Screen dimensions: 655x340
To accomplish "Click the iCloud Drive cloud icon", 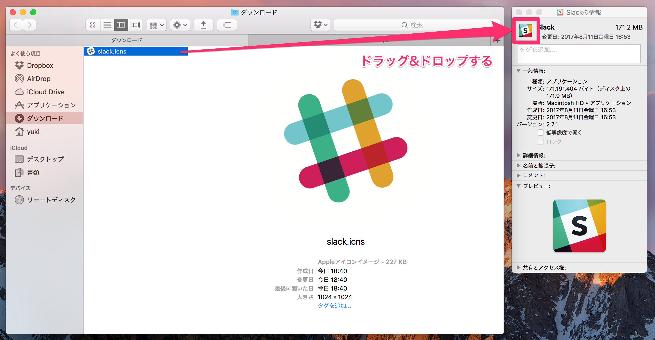I will coord(19,92).
